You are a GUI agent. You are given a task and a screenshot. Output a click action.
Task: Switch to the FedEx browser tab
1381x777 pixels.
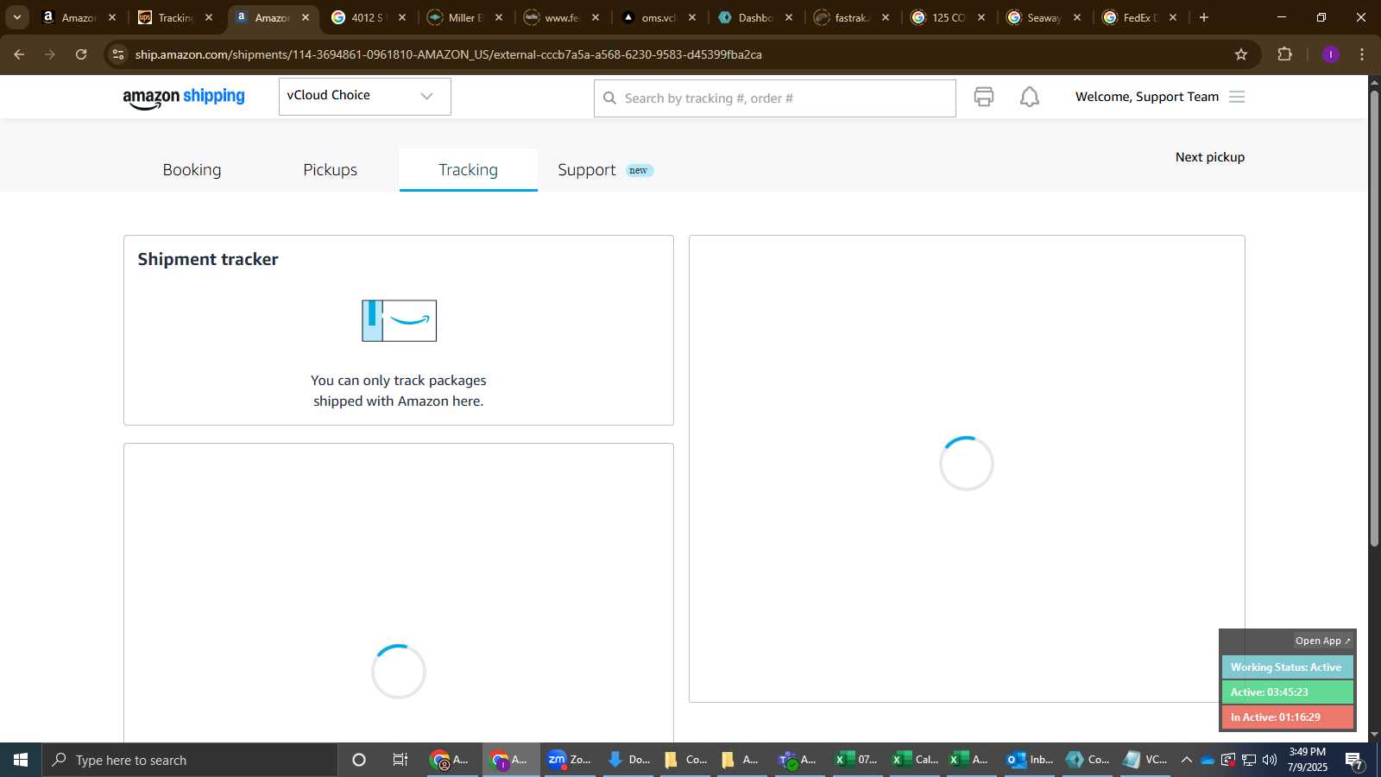(1140, 17)
